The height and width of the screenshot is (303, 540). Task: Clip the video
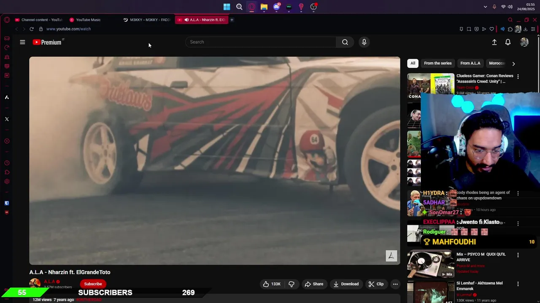click(x=376, y=284)
